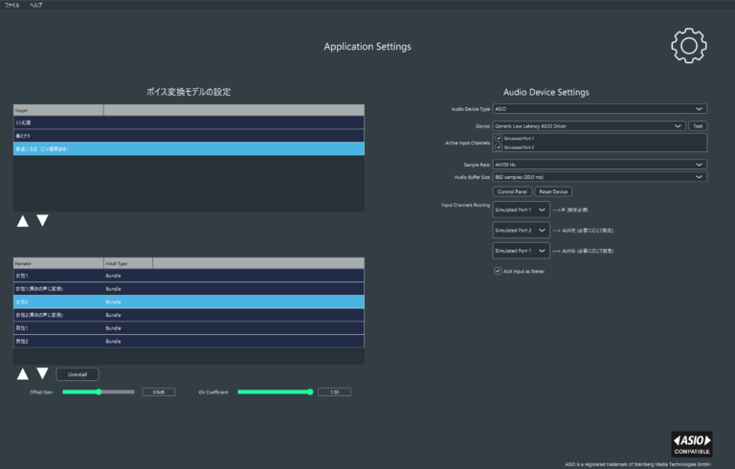This screenshot has width=735, height=469.
Task: Open the Audio Device Type dropdown
Action: pyautogui.click(x=600, y=109)
